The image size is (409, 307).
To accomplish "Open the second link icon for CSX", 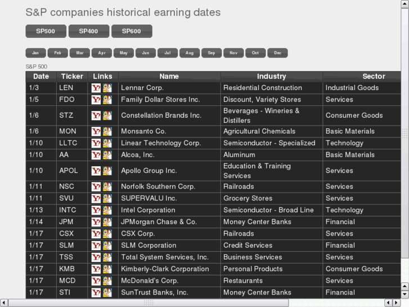I will point(107,234).
